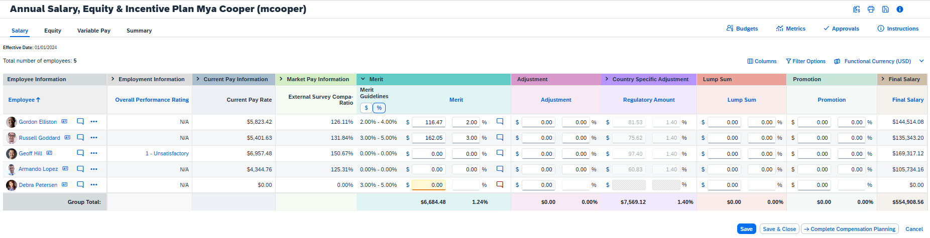Screen dimensions: 930x238
Task: Switch merit guidelines to dollar view
Action: (367, 108)
